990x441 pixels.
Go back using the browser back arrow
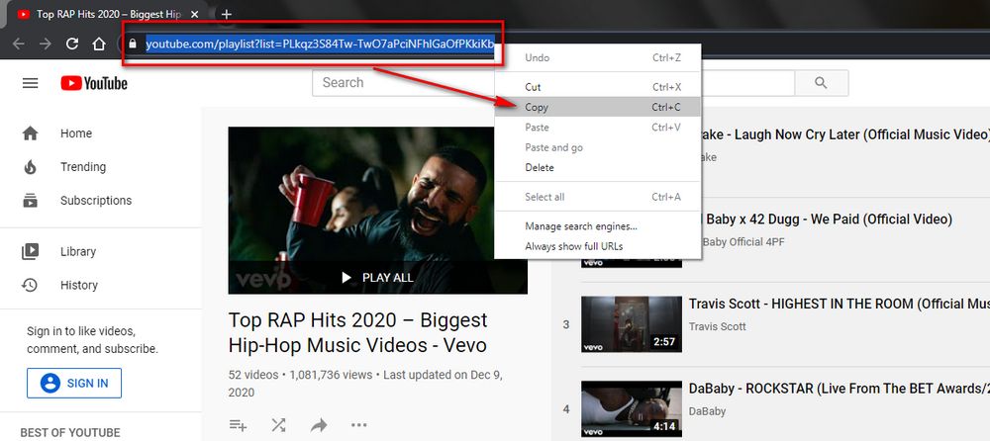coord(18,44)
